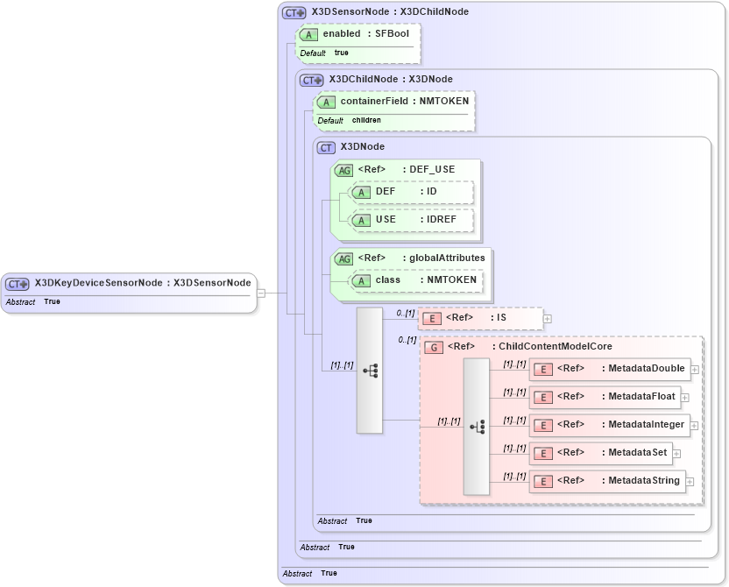This screenshot has height=587, width=729.
Task: Click the 0..[1] cardinality beside IS
Action: coord(406,314)
